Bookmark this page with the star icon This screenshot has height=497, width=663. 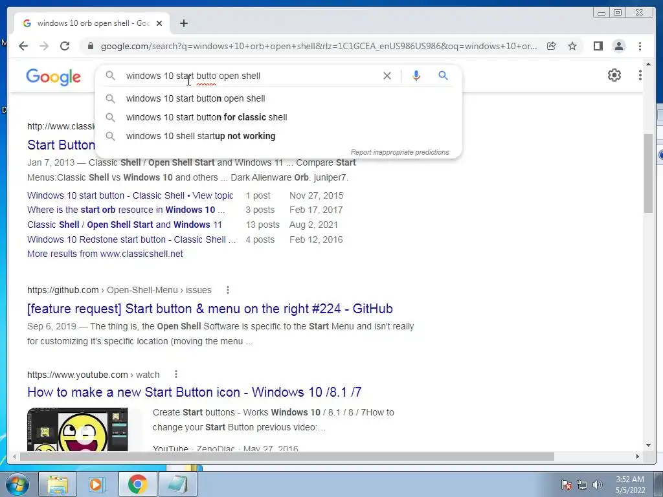(x=572, y=46)
